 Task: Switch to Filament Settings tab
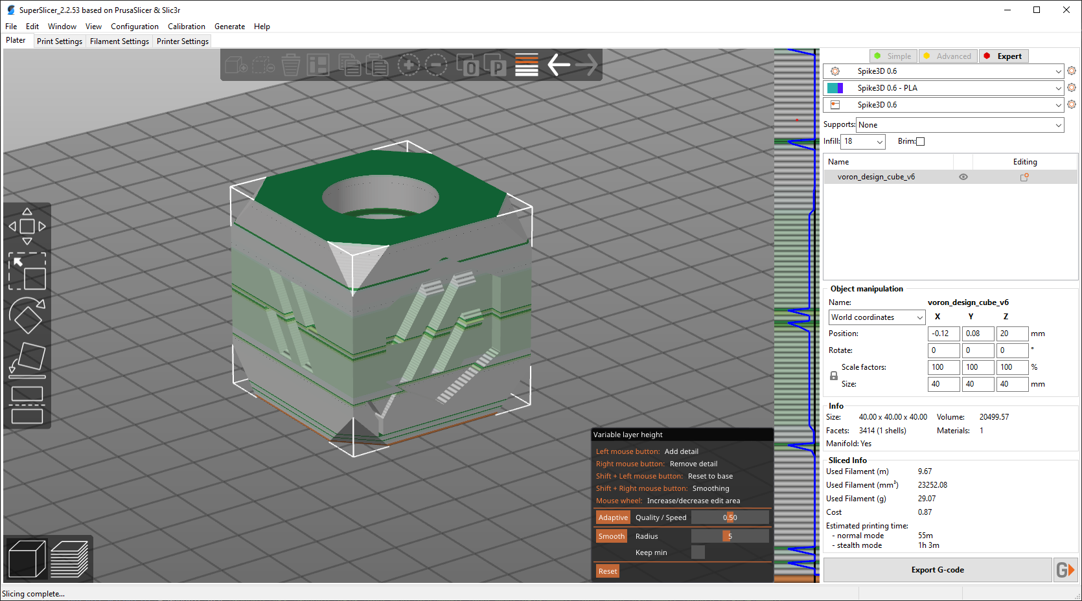click(x=119, y=41)
